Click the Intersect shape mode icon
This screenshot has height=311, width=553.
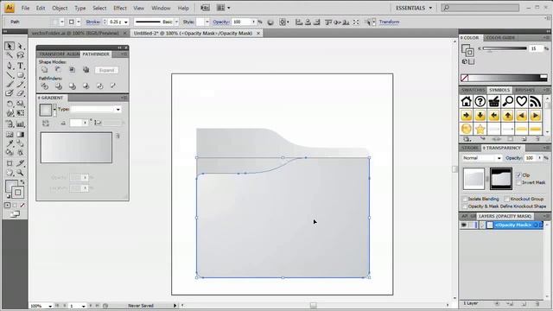72,70
